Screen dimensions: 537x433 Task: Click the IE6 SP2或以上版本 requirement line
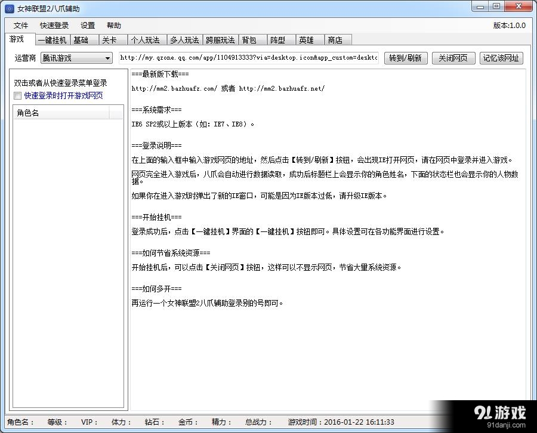click(193, 124)
